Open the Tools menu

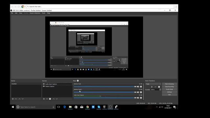[44, 13]
